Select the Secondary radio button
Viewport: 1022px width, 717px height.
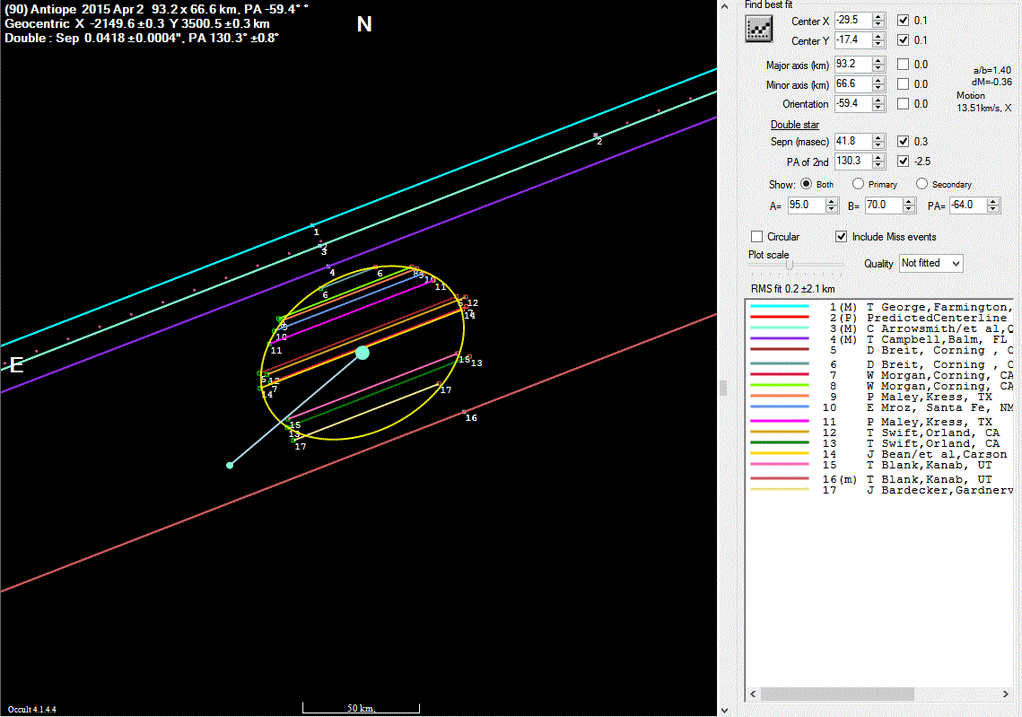click(922, 184)
